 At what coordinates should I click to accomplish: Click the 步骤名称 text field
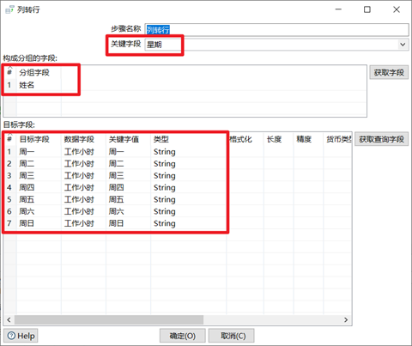276,29
